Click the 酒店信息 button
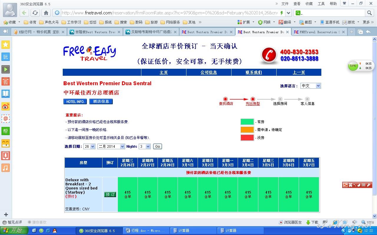Screen dimensions: 377x235 click(x=101, y=101)
